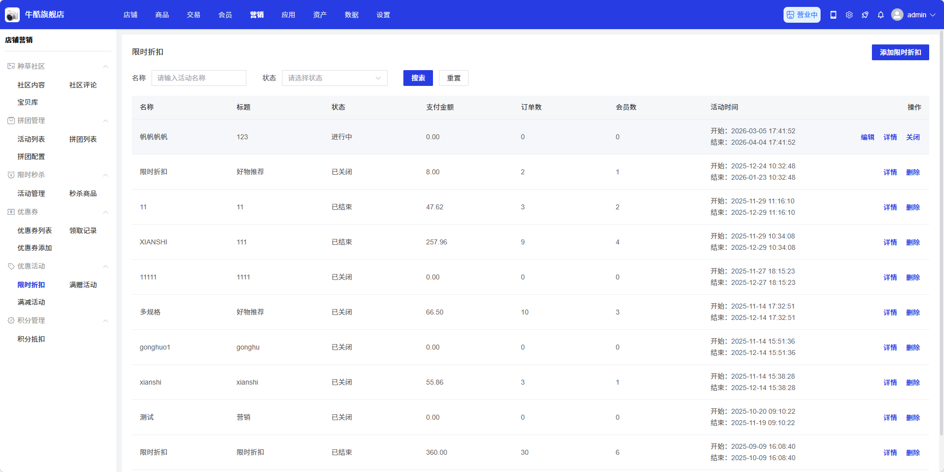Open the 交易 top menu
Screen dimensions: 944x472
(x=193, y=15)
